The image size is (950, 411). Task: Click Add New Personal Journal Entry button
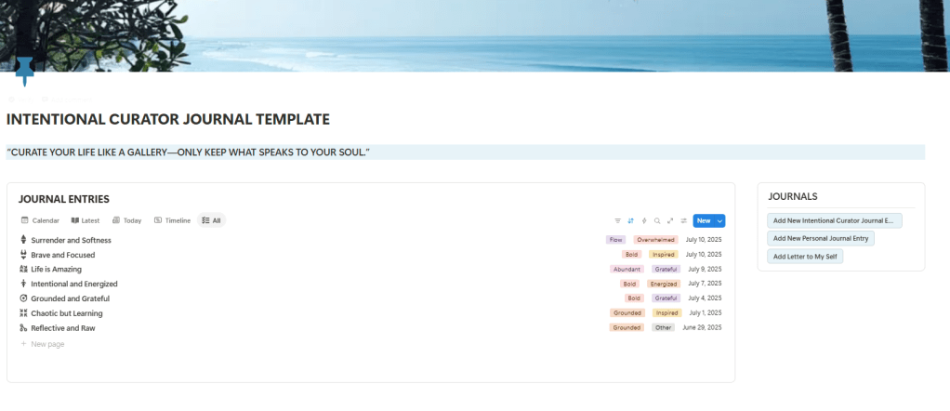coord(820,238)
